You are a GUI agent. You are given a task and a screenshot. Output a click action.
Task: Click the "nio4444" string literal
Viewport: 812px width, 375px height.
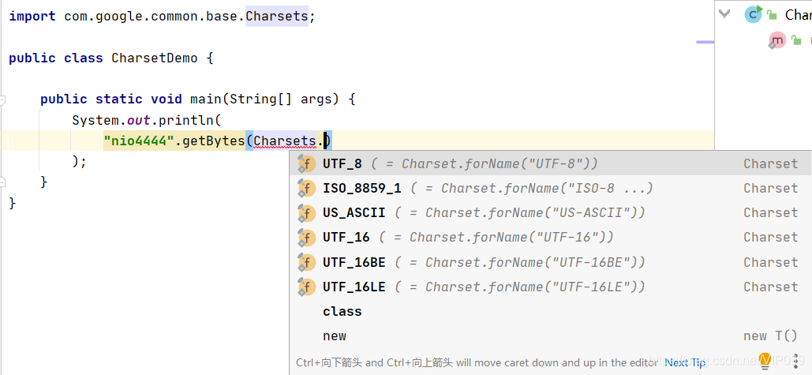click(x=138, y=141)
